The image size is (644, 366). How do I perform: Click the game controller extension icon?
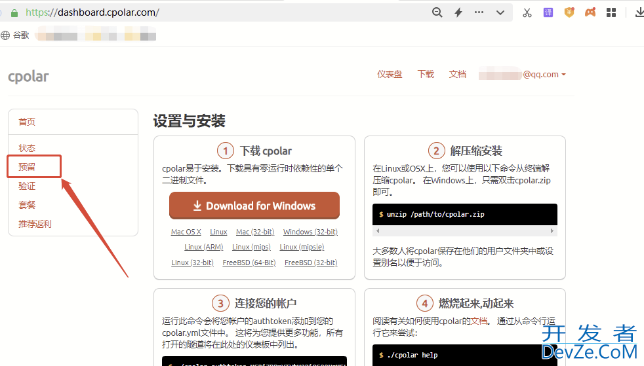click(x=590, y=12)
